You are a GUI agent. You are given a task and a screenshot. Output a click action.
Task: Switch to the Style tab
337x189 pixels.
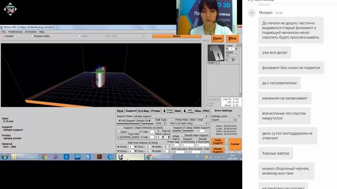(x=120, y=111)
